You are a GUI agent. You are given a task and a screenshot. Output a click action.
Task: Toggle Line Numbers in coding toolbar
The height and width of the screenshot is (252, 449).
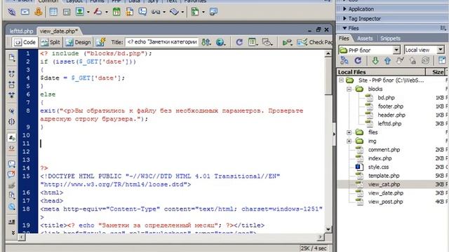pos(11,138)
